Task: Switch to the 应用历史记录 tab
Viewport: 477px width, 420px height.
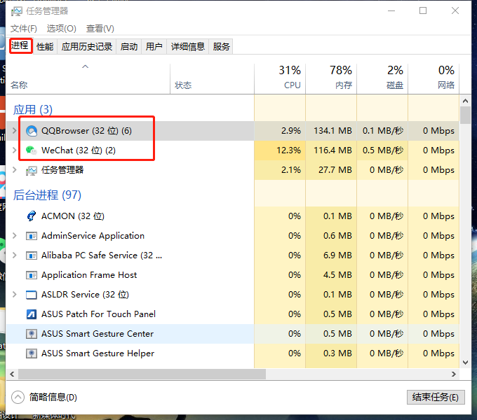Action: (x=87, y=47)
